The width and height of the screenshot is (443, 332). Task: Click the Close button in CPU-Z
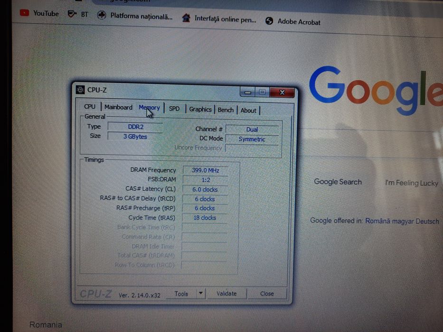click(267, 294)
